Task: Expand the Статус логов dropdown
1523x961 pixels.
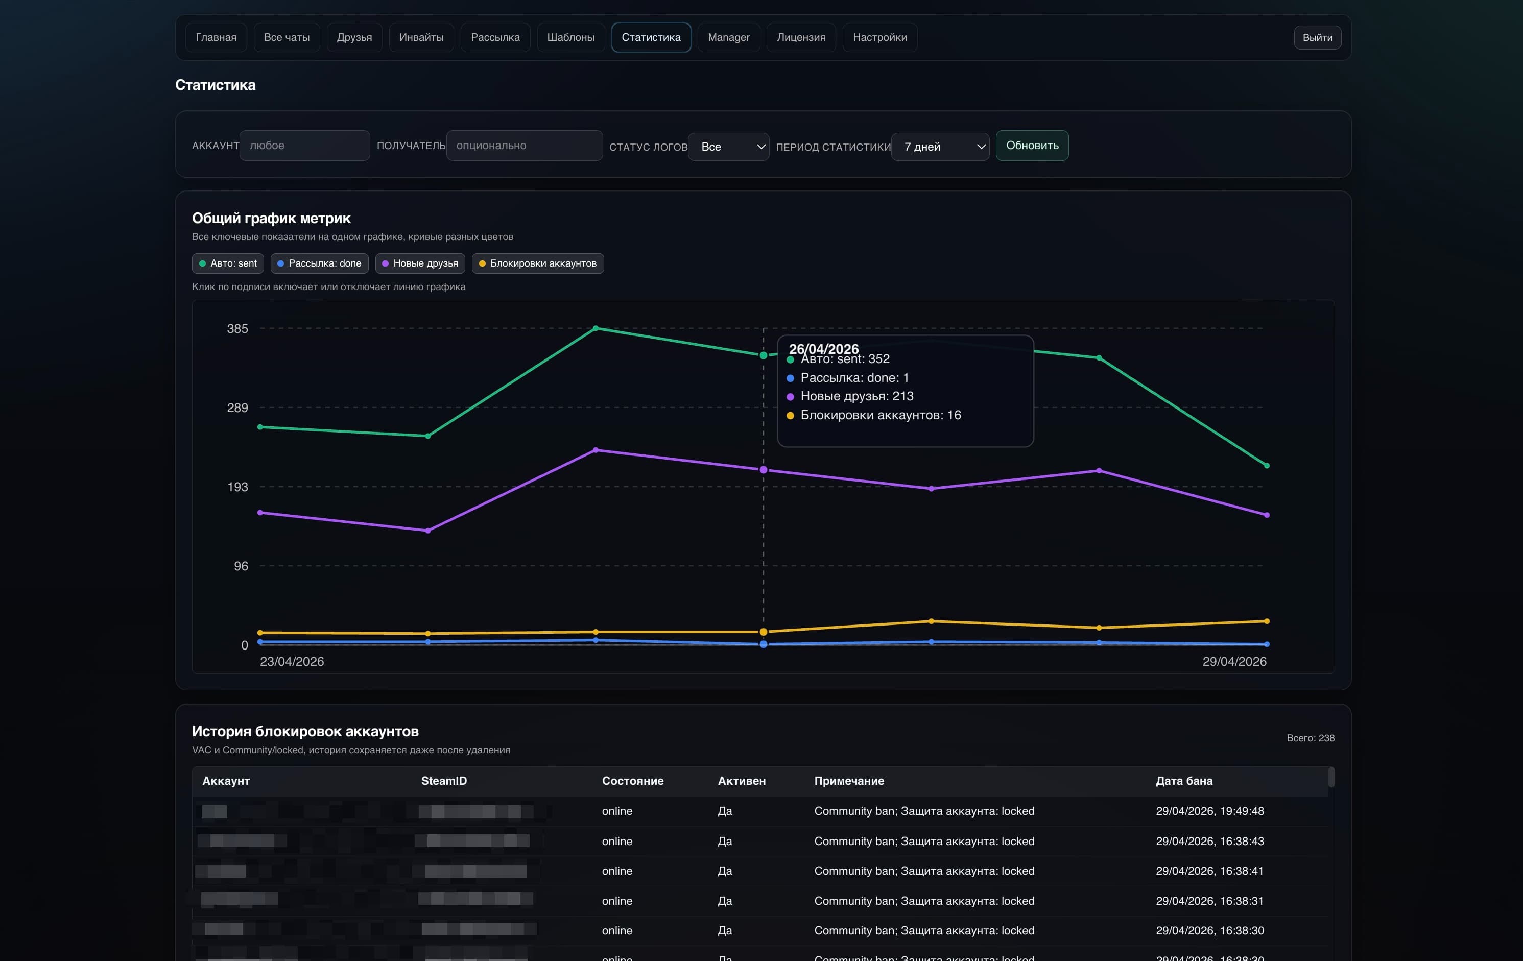Action: click(729, 147)
